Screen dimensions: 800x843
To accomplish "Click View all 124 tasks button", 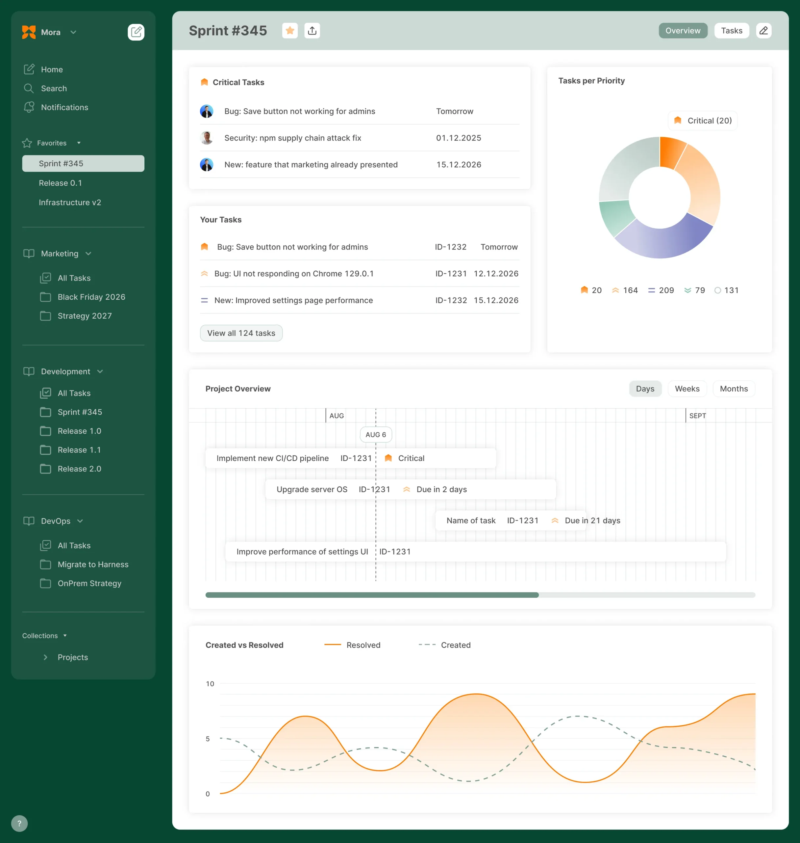I will 241,333.
